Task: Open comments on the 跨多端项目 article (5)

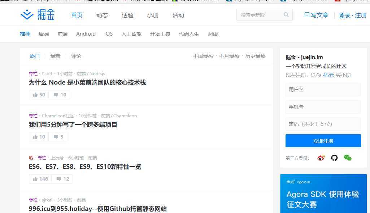Action: [x=58, y=137]
